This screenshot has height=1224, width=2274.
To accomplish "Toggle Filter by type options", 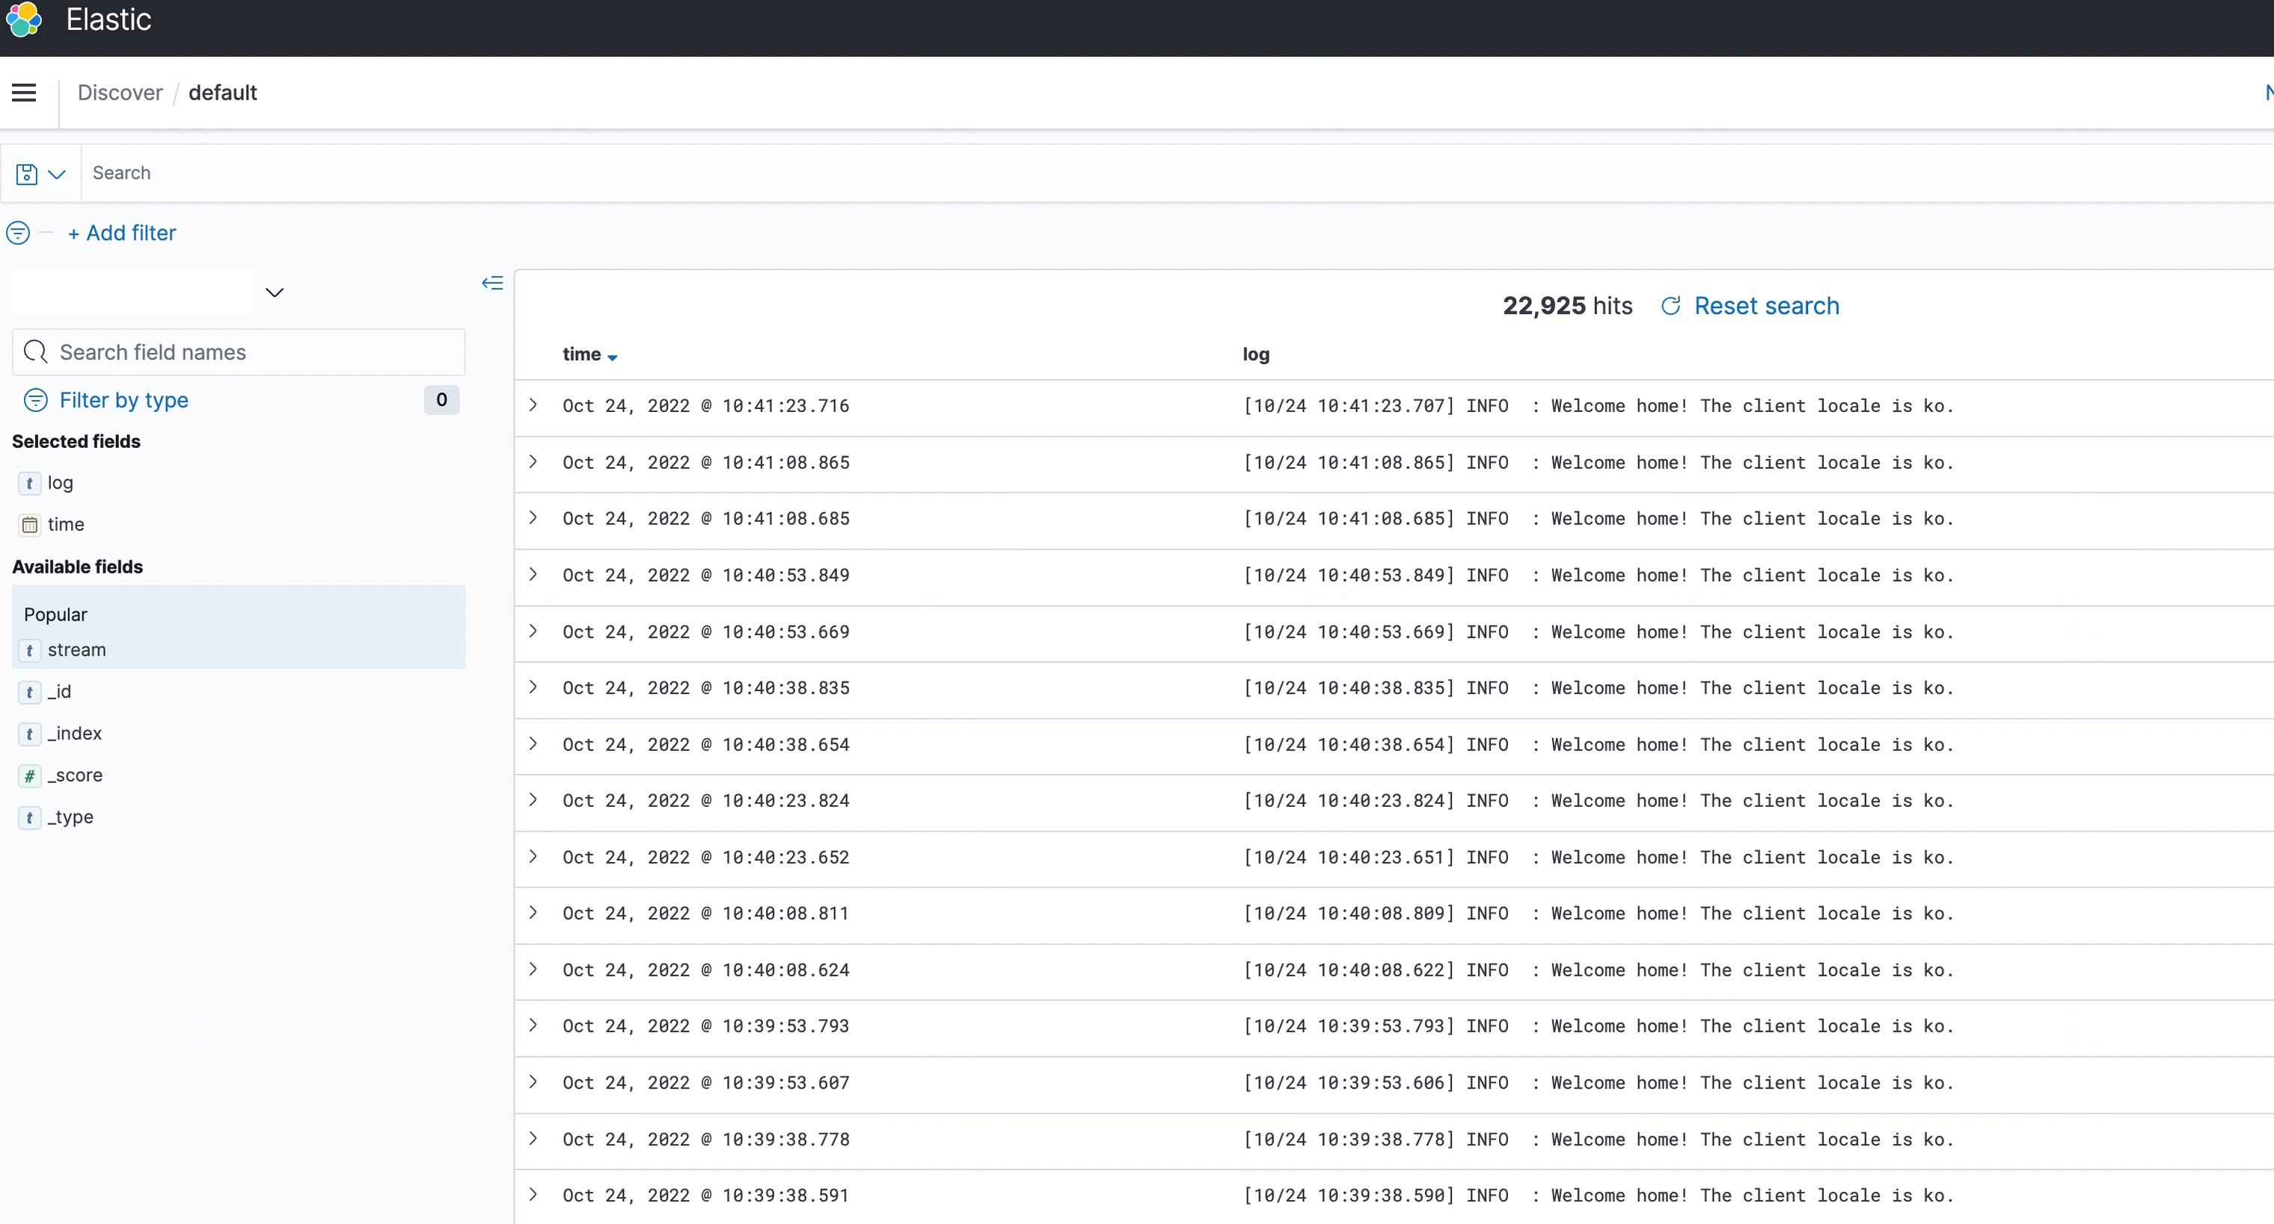I will [x=123, y=401].
